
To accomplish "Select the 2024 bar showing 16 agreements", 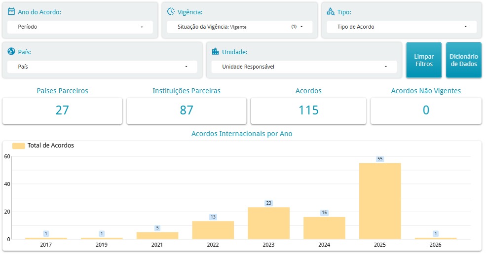I will (x=324, y=228).
